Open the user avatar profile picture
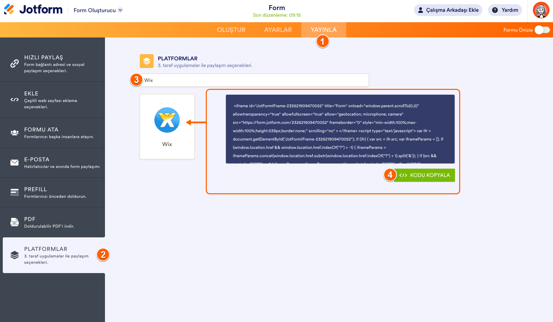This screenshot has height=322, width=553. [x=541, y=10]
